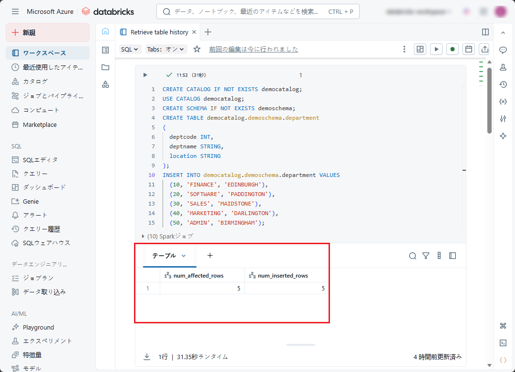Click the 新規 create button
This screenshot has height=372, width=515.
pos(48,32)
